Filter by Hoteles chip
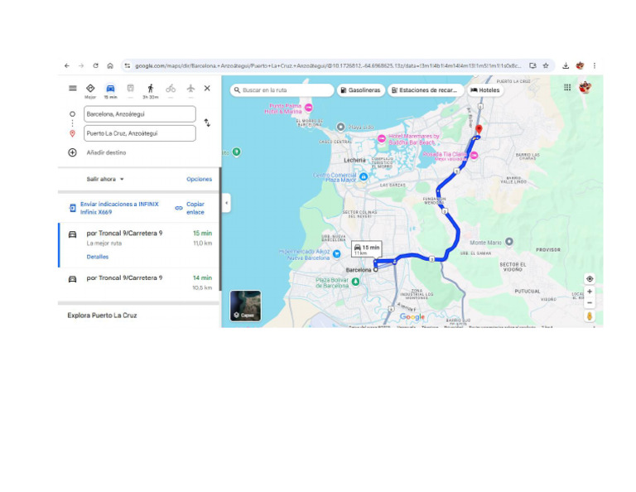 click(x=485, y=90)
